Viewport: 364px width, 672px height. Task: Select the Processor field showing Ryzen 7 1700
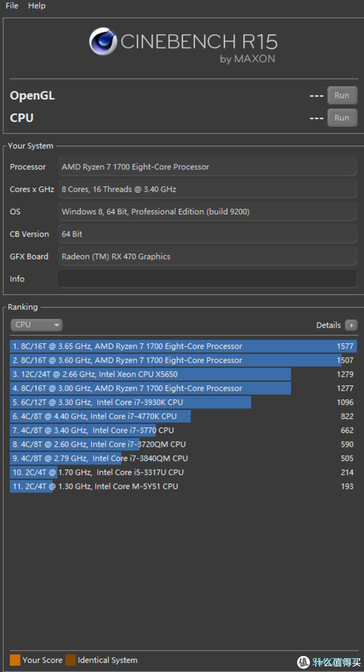(x=207, y=166)
